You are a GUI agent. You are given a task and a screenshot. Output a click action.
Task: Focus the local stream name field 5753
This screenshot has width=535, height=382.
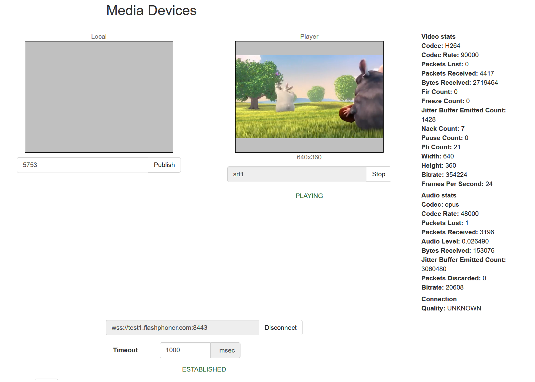coord(83,165)
